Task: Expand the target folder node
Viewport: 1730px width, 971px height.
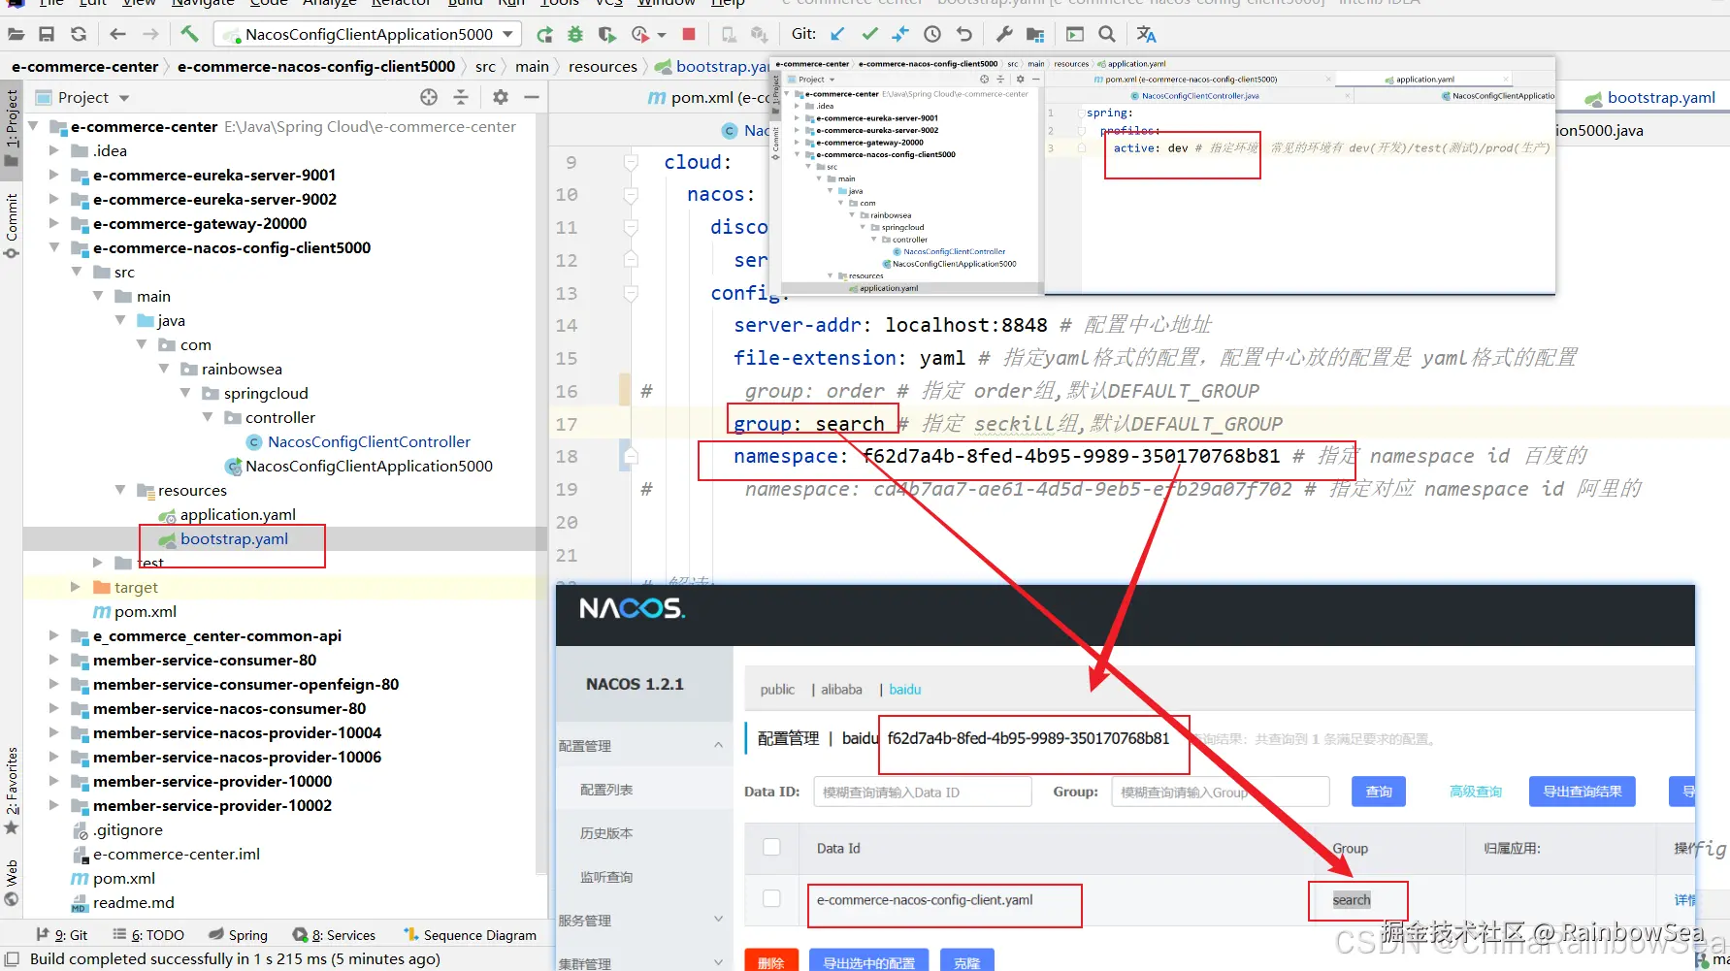Action: (76, 587)
